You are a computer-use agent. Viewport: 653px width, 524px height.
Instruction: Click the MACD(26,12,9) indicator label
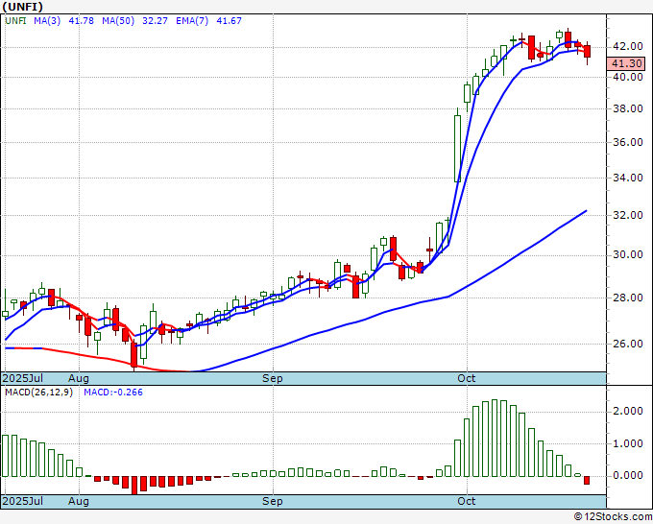coord(38,393)
